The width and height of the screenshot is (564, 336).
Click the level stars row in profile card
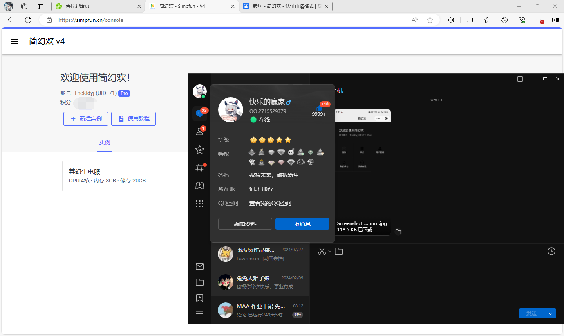pyautogui.click(x=271, y=140)
